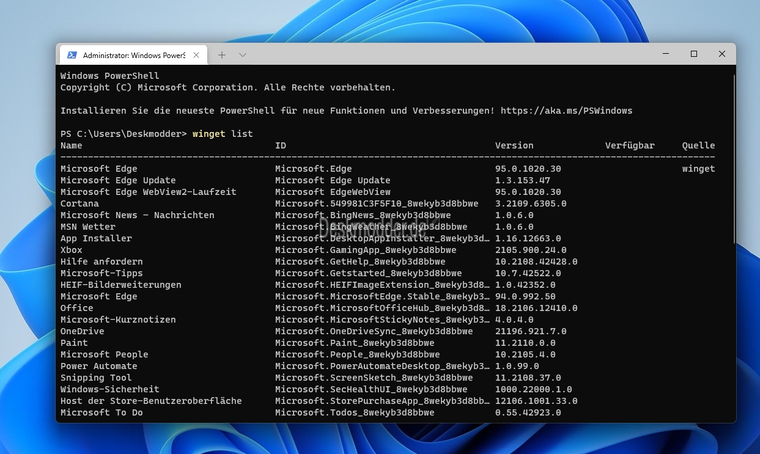Click the version '1000.22000.1.0'
This screenshot has width=760, height=454.
coord(534,389)
